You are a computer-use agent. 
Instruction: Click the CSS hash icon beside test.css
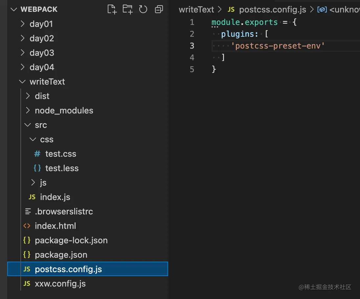coord(37,154)
